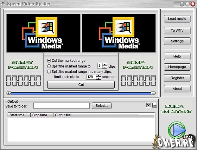Click the Start Position time display
Image resolution: width=197 pixels, height=150 pixels.
pyautogui.click(x=24, y=81)
